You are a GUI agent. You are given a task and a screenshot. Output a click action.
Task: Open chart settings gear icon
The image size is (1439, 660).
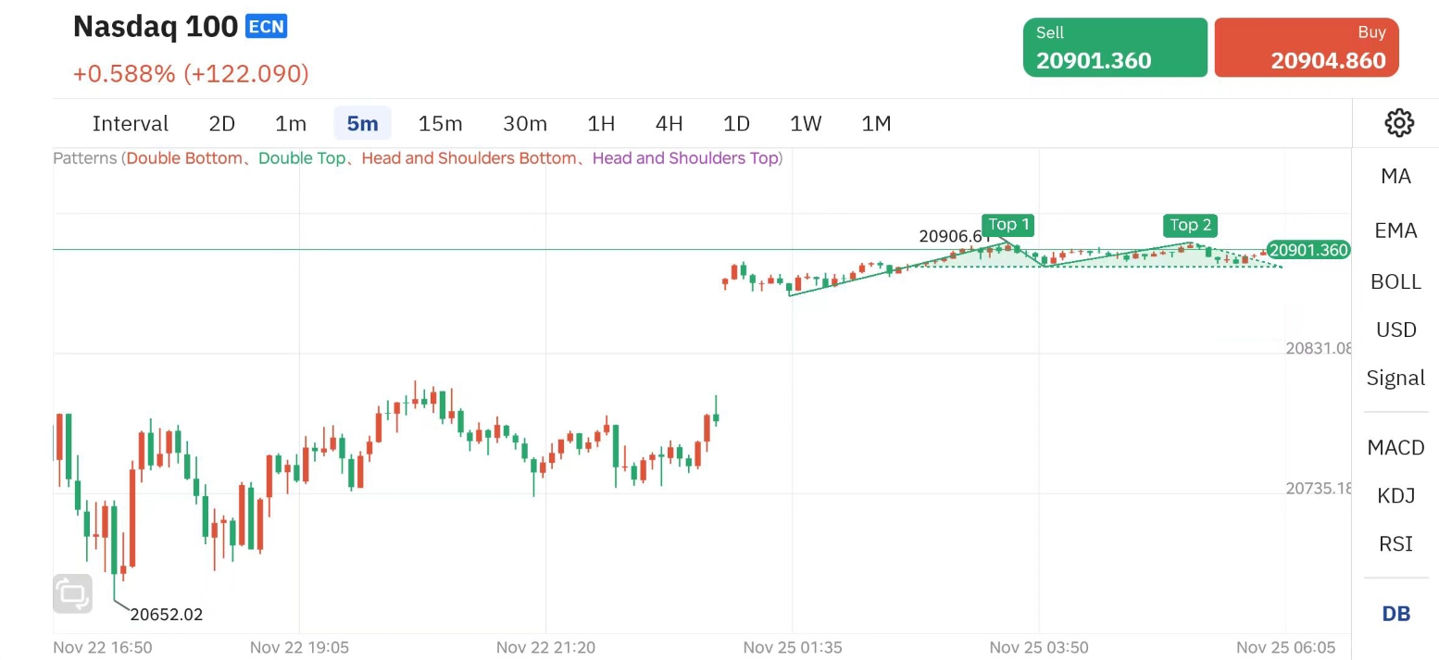(x=1398, y=123)
